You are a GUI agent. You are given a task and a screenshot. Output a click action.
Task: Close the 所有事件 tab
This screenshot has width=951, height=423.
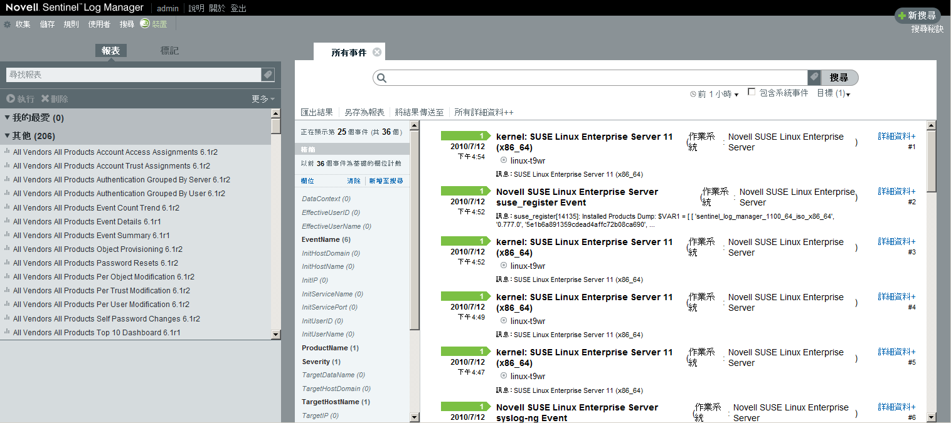pyautogui.click(x=377, y=52)
